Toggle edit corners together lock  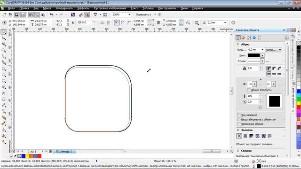coord(158,23)
